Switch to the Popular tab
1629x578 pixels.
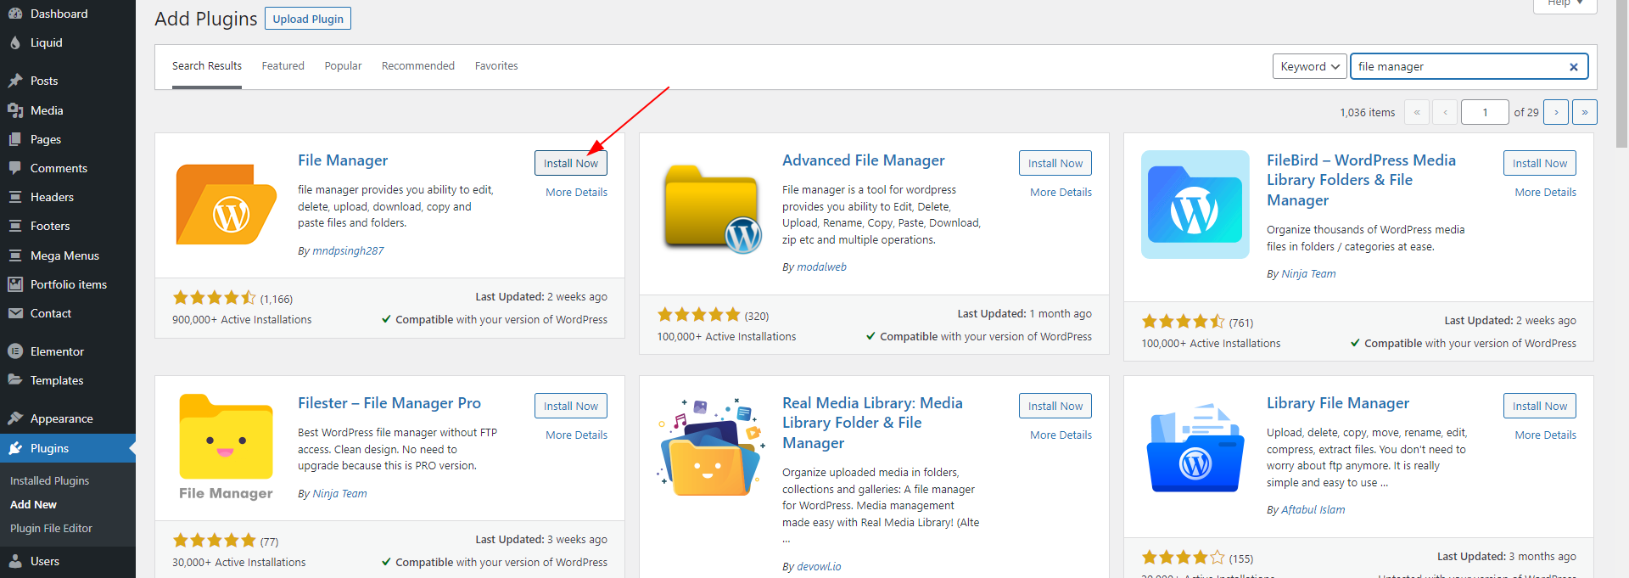click(343, 66)
